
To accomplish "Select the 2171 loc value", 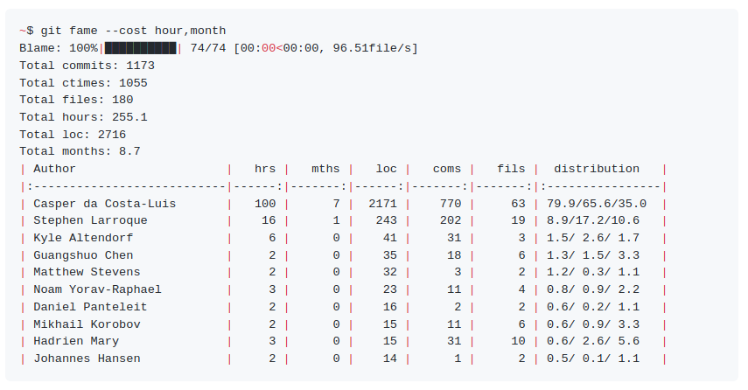I will [382, 204].
